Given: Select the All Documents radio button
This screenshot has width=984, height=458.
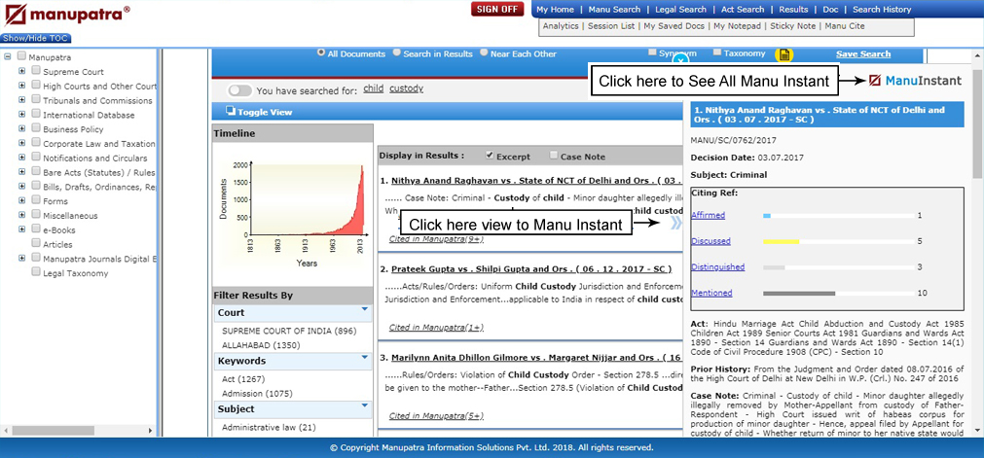Looking at the screenshot, I should tap(321, 53).
